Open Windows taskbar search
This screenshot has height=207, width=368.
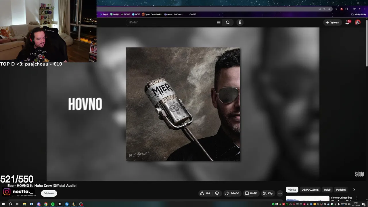pos(10,204)
